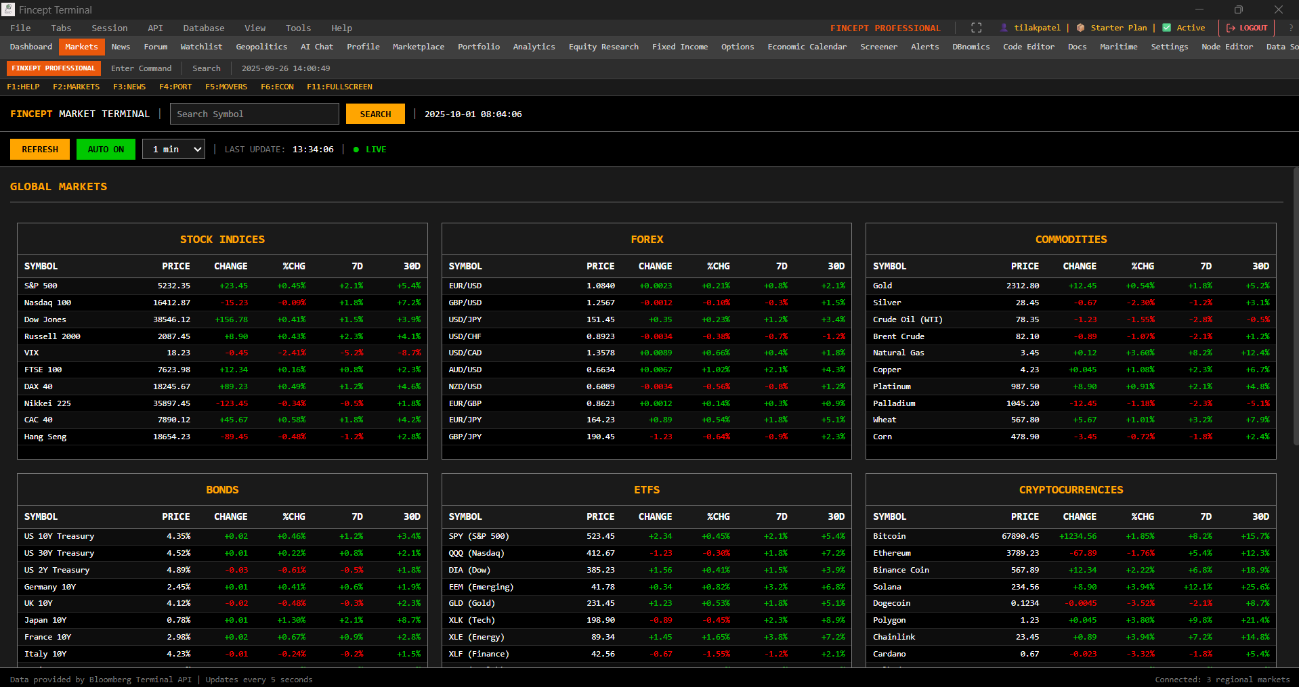The height and width of the screenshot is (687, 1299).
Task: Click the F11:FULLSCREEN function key shortcut
Action: (339, 87)
